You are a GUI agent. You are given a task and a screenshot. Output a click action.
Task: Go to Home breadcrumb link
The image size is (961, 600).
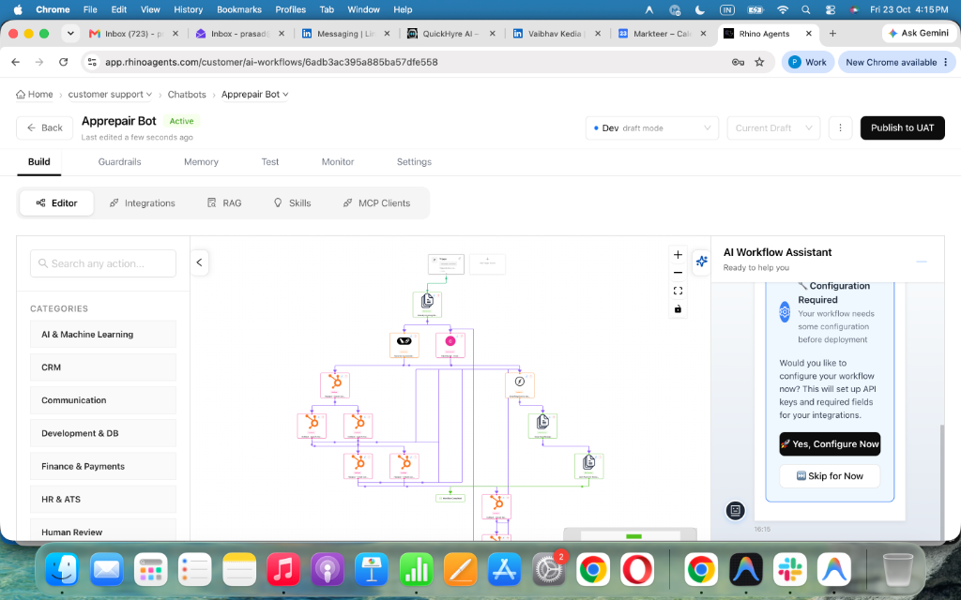pyautogui.click(x=35, y=95)
